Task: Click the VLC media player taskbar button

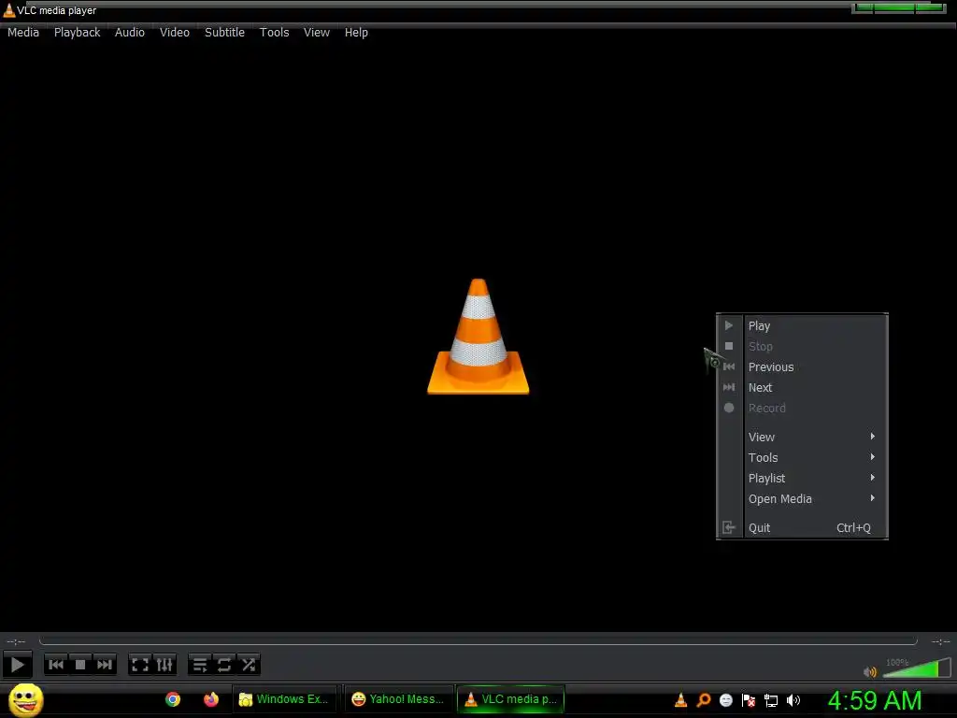Action: [x=510, y=699]
